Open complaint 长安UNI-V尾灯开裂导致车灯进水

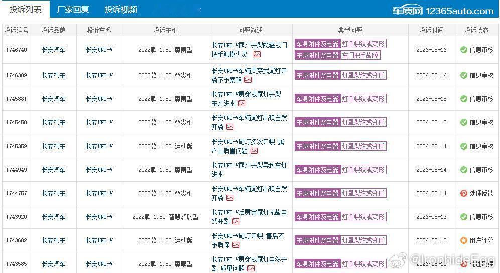tap(249, 170)
